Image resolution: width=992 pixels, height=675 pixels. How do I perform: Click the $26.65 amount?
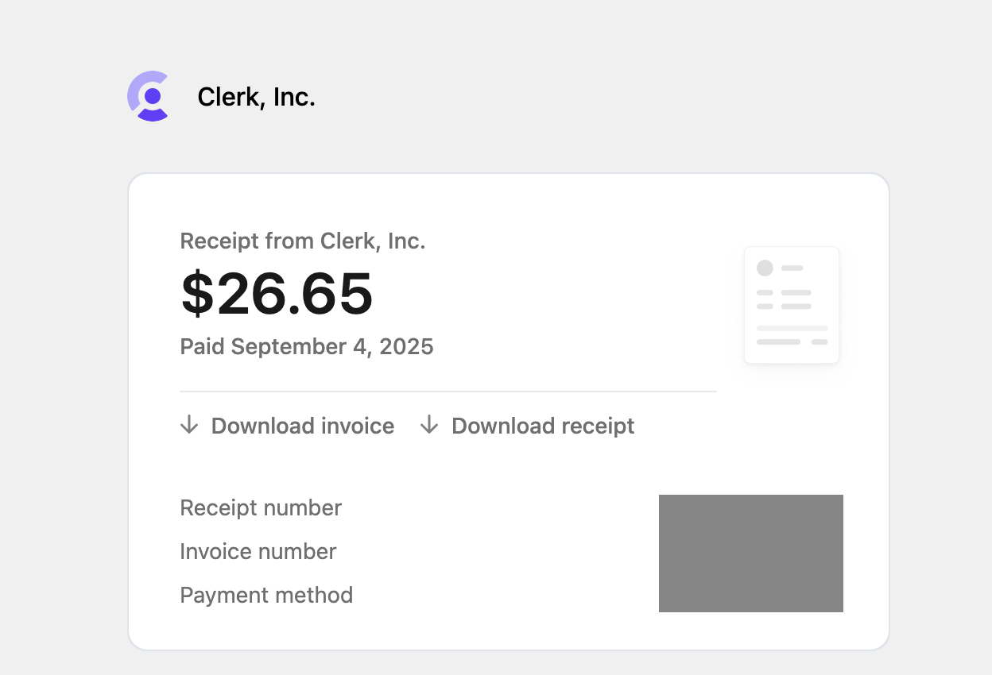click(x=277, y=293)
